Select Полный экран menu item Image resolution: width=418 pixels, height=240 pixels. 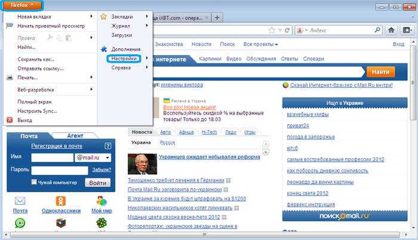coord(35,102)
